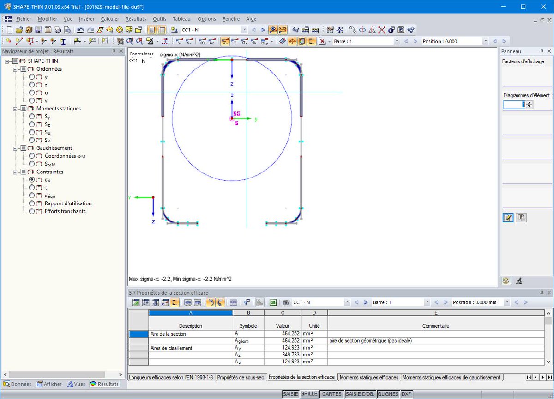Click the show values x.xx toolbar icon

[283, 30]
